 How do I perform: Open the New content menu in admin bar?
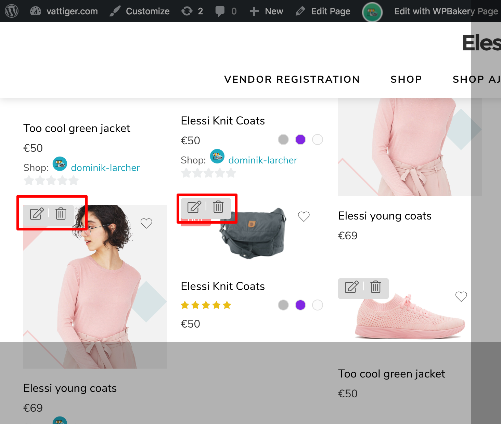click(267, 11)
